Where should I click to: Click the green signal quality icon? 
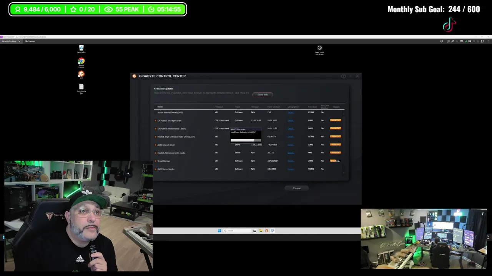pos(466,41)
